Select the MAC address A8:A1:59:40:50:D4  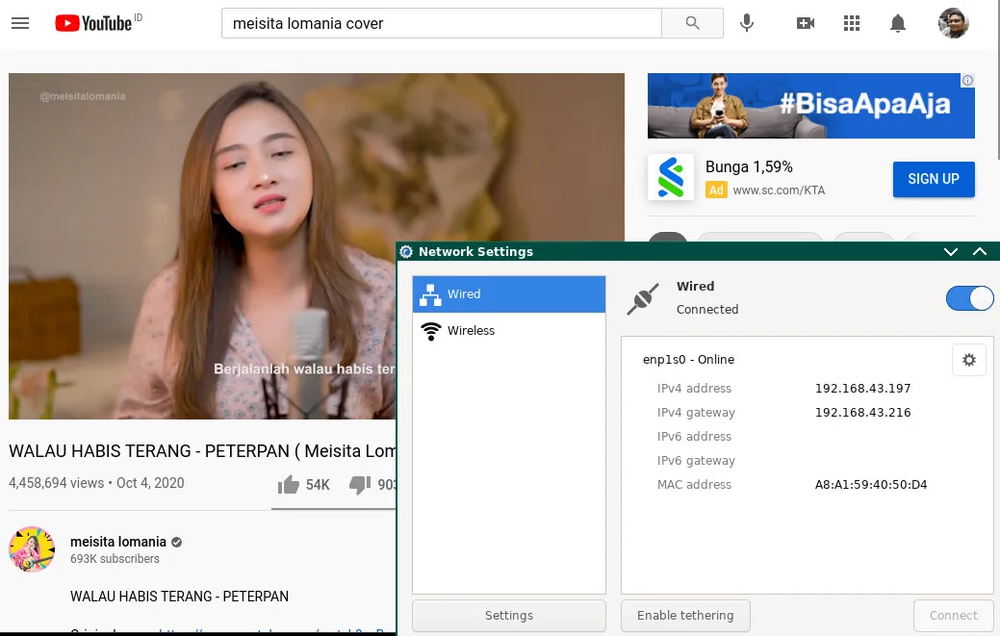point(870,485)
